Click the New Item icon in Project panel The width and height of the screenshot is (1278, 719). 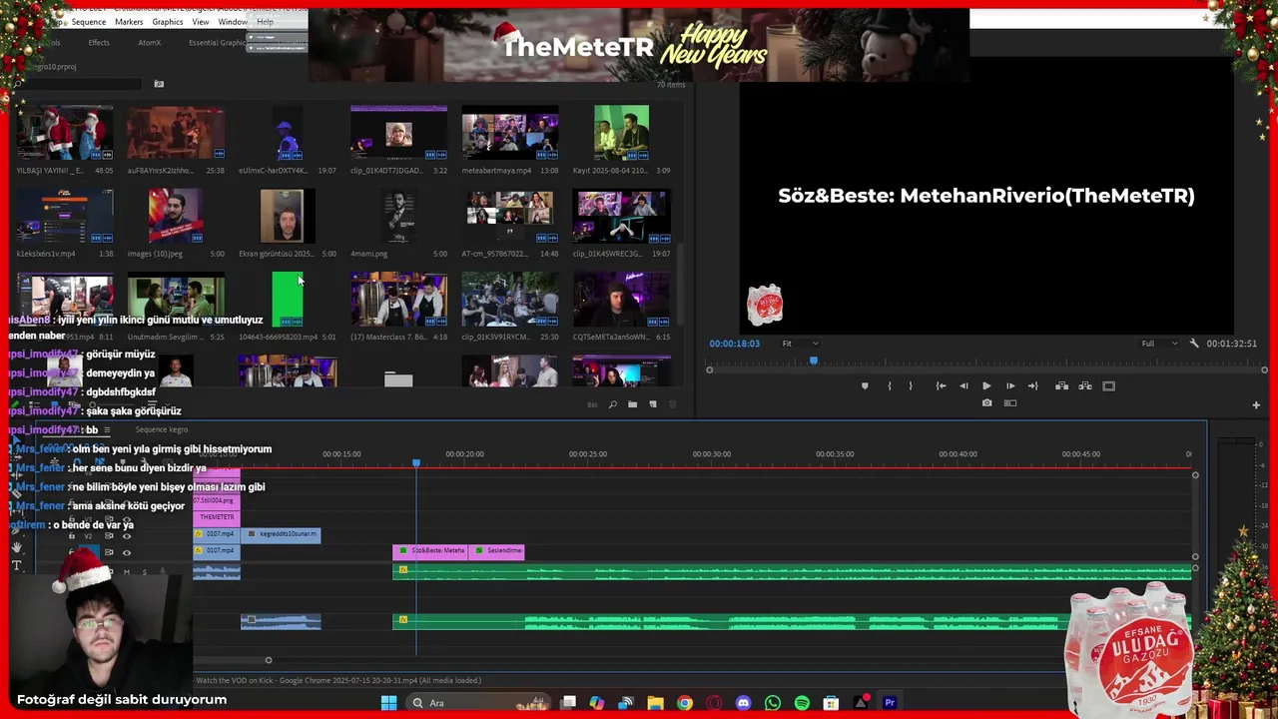[x=653, y=404]
